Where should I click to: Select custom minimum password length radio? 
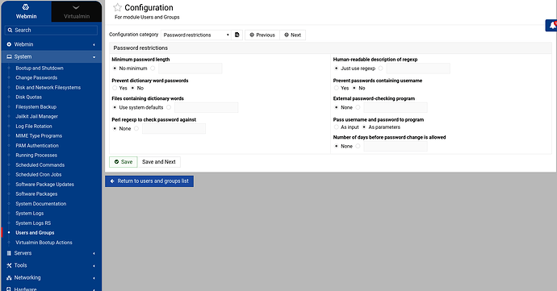(x=153, y=69)
